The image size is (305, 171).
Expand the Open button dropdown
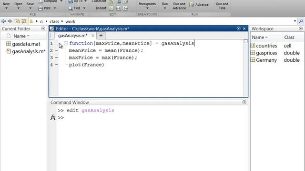[x=18, y=8]
